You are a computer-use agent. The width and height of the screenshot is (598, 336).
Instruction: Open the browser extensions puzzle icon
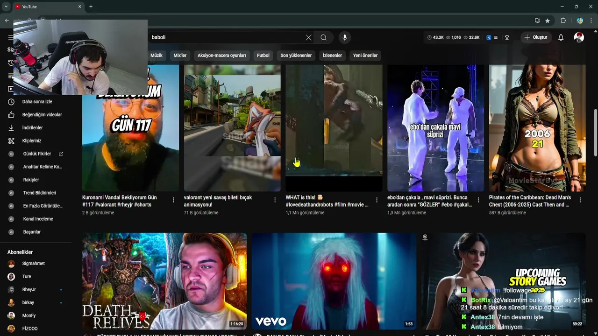(563, 21)
